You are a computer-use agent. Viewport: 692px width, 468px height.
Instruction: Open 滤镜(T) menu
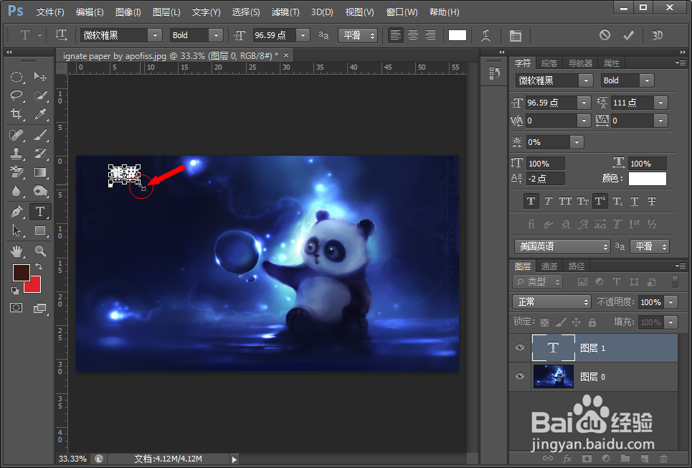pos(285,12)
